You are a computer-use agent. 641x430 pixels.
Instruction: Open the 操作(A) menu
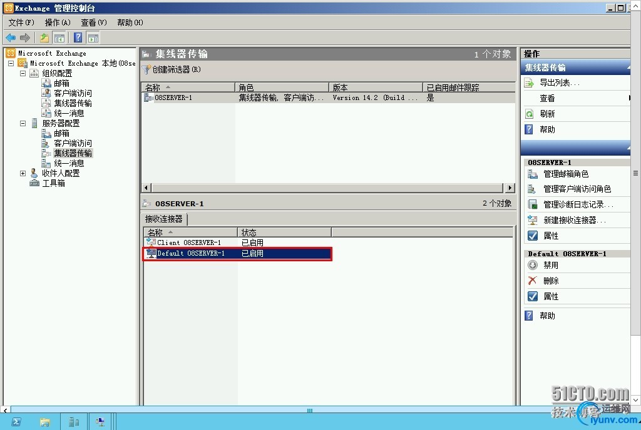(x=58, y=22)
